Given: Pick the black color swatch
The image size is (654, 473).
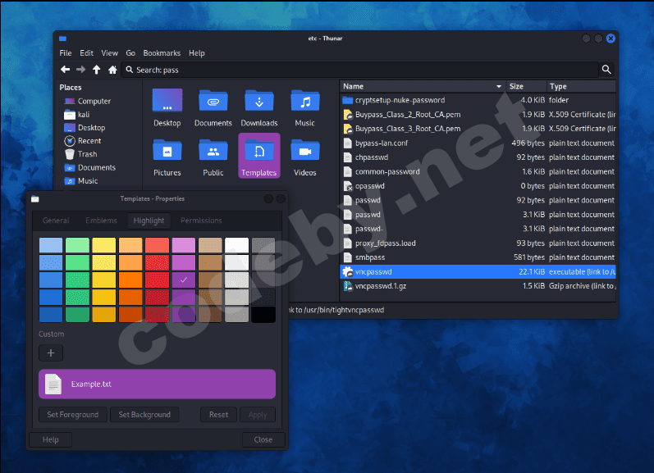Looking at the screenshot, I should 263,314.
